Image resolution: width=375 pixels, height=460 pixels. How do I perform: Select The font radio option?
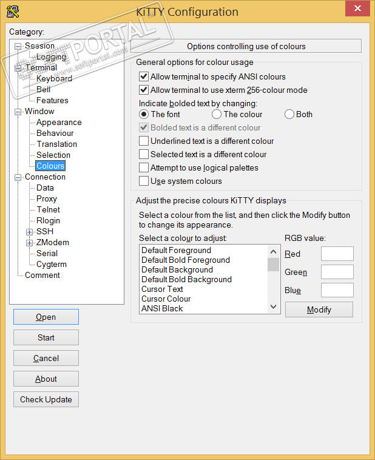click(x=143, y=114)
